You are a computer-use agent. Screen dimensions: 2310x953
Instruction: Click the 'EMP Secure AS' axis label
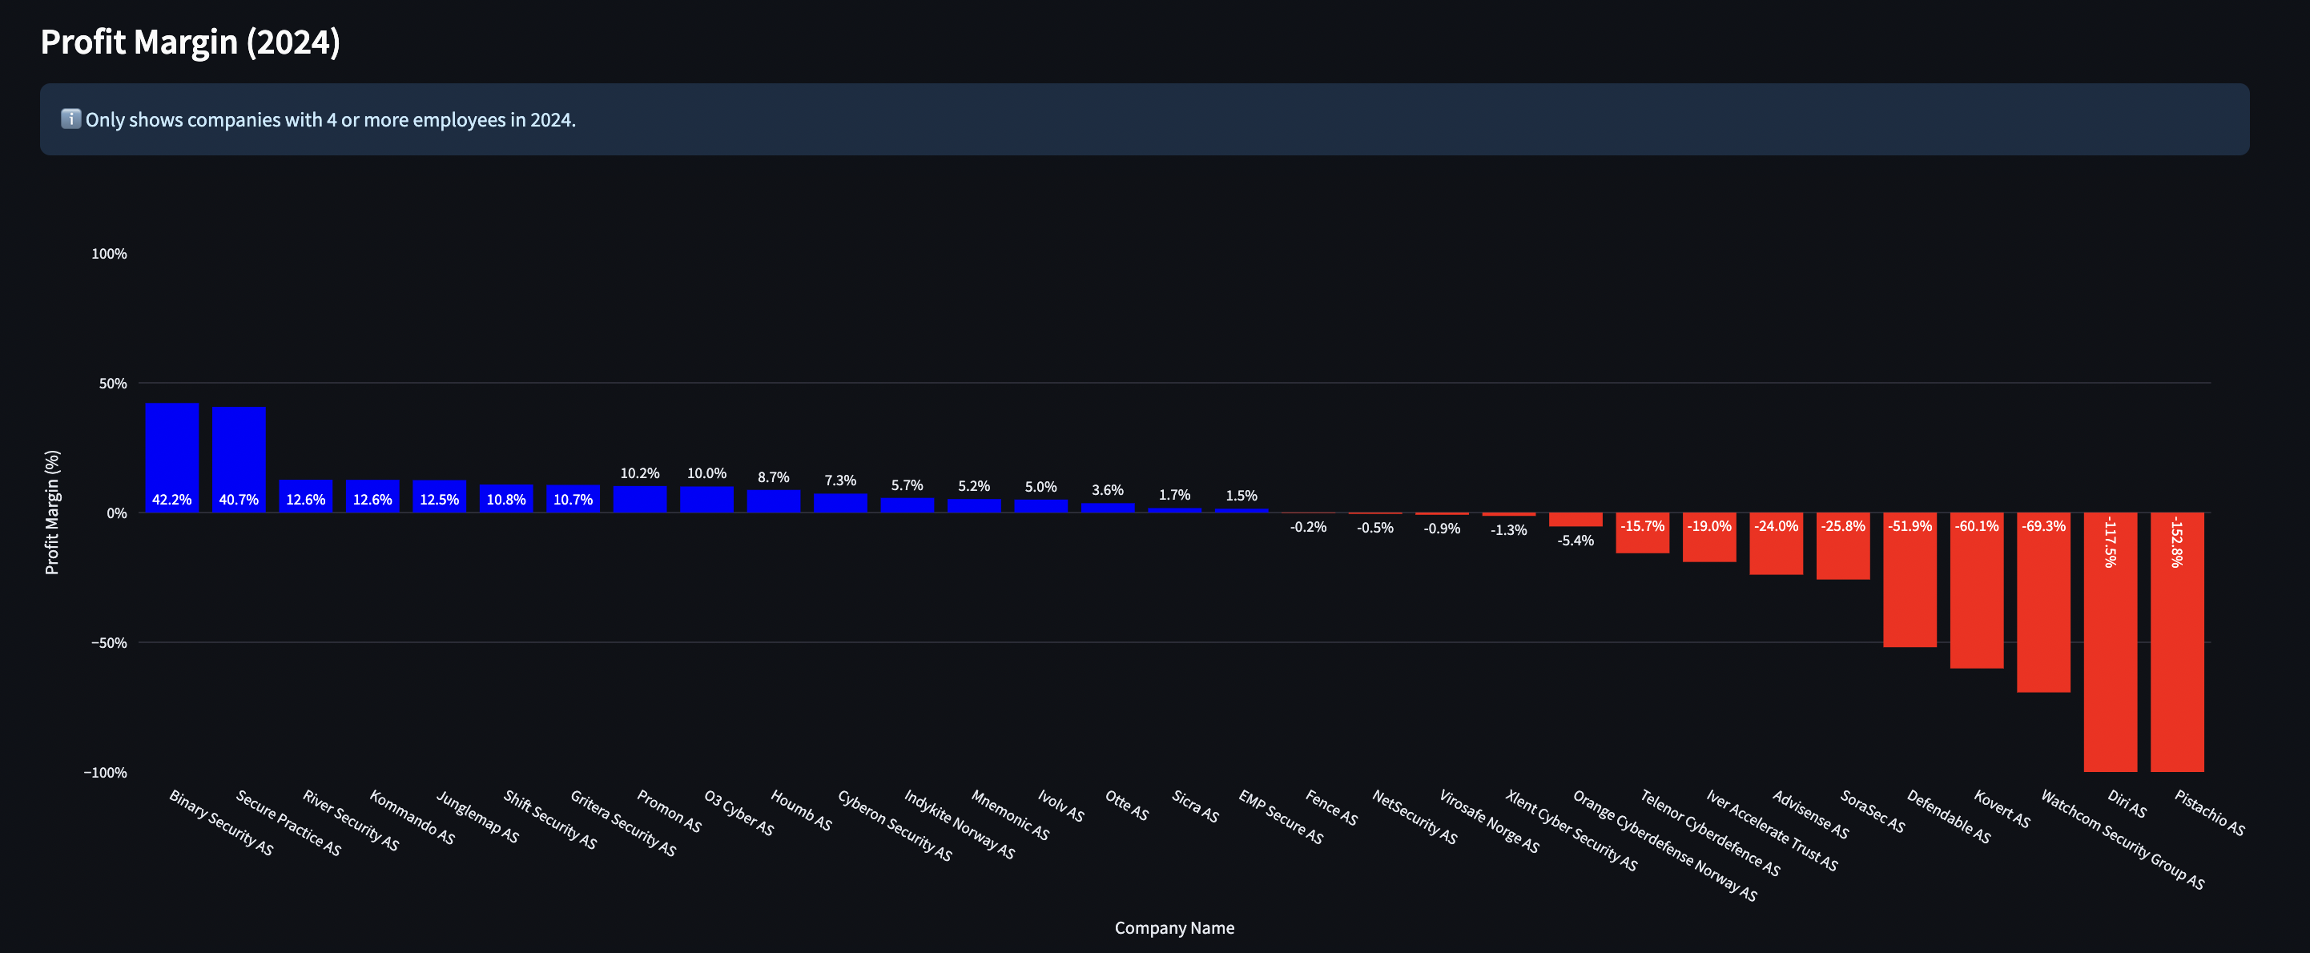1282,816
